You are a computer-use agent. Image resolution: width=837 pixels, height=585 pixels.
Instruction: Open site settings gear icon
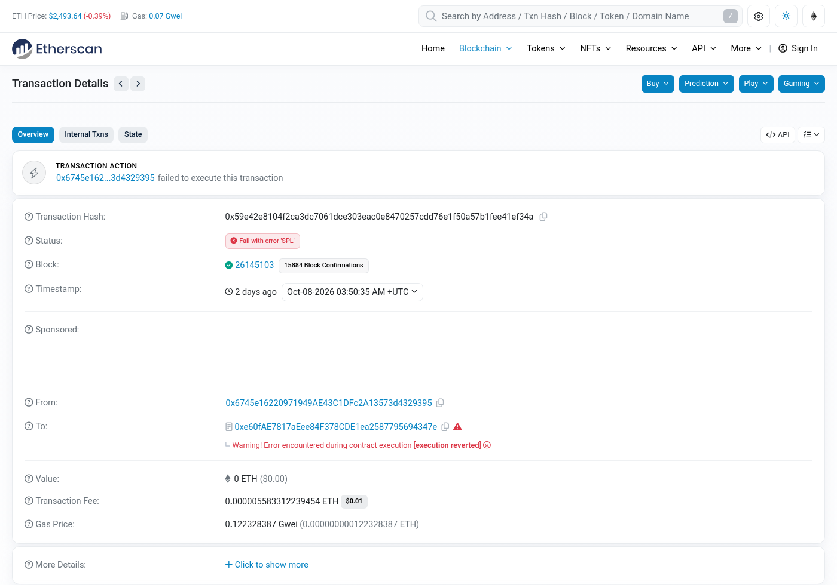click(x=759, y=16)
